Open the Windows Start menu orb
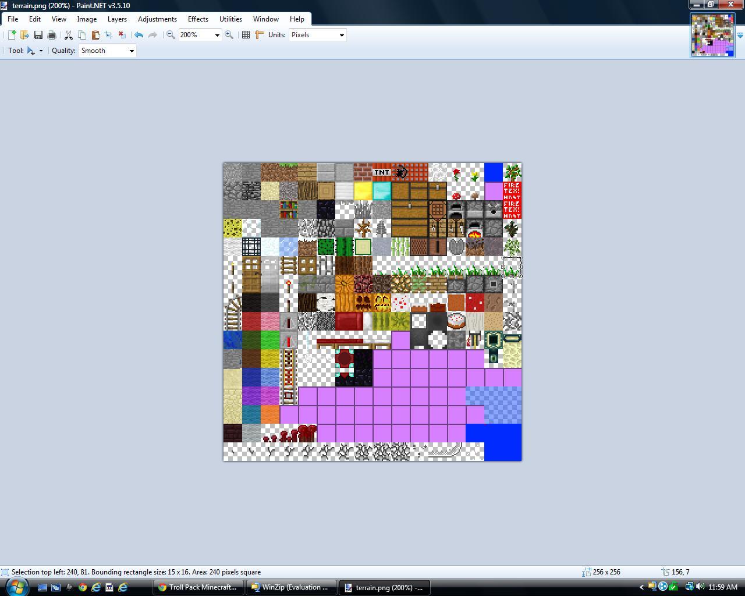 [x=17, y=587]
